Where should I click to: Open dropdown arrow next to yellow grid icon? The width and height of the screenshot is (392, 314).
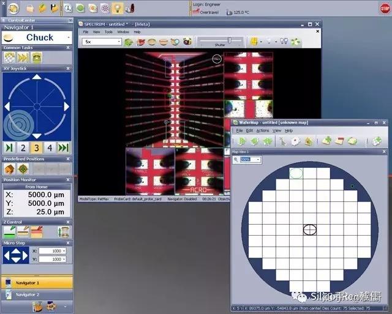pyautogui.click(x=261, y=42)
